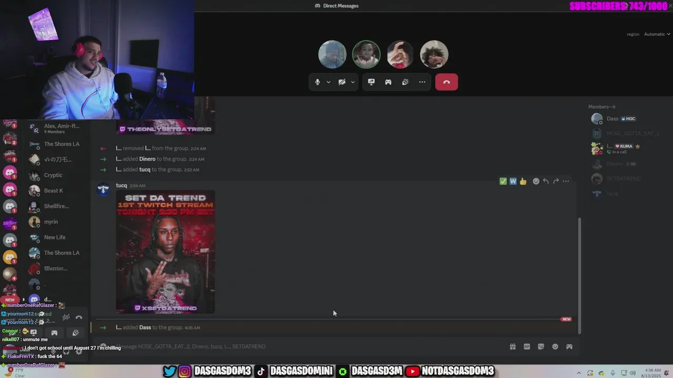Open the New Life conversation

(x=57, y=237)
